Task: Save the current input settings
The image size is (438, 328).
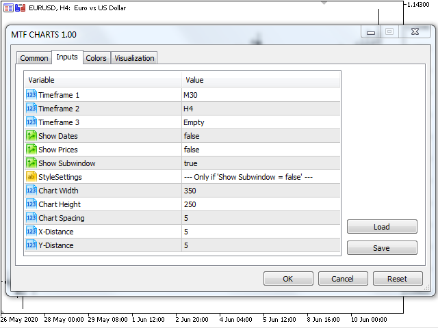Action: [382, 248]
